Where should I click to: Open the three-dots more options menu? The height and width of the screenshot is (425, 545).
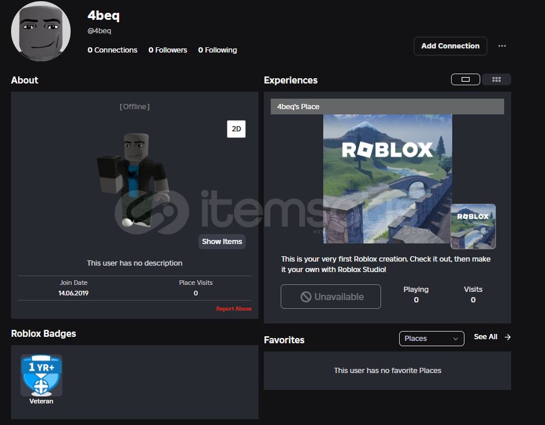point(502,46)
